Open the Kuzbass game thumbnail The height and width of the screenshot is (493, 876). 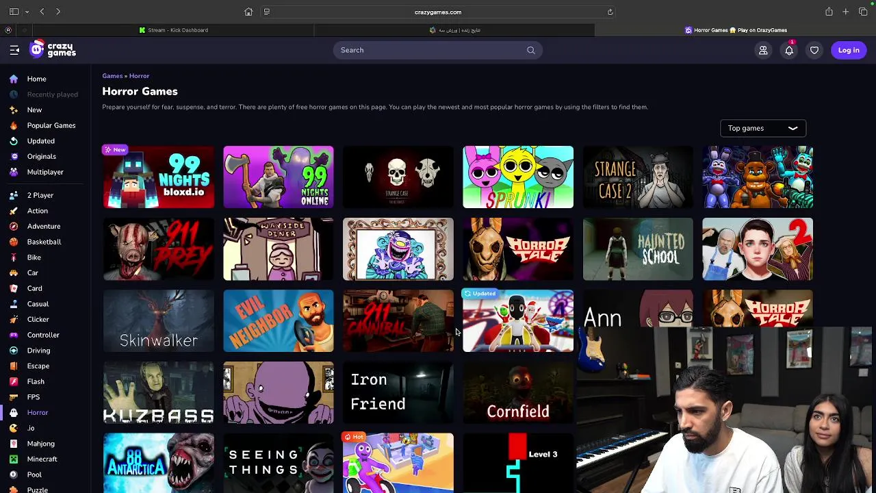click(158, 392)
